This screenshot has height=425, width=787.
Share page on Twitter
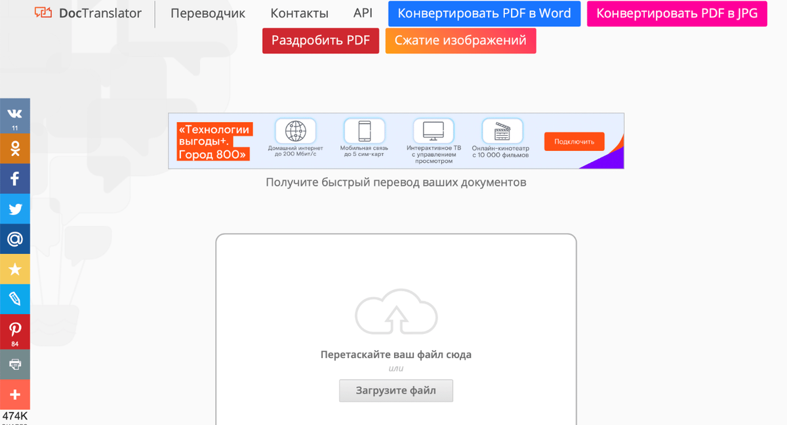pos(15,209)
